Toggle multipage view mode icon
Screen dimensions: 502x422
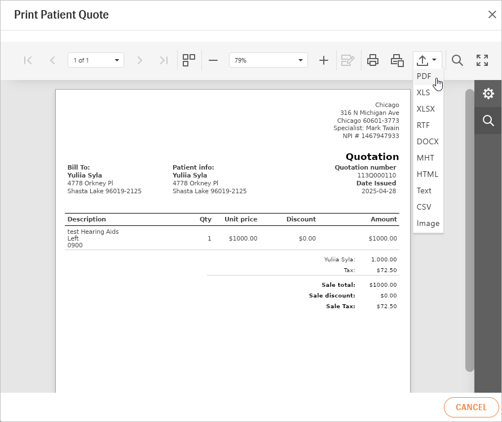[189, 60]
